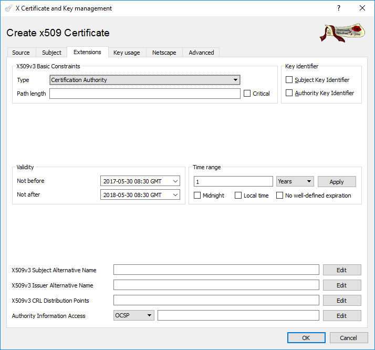Check Subject Key Identifier
The image size is (375, 350).
pyautogui.click(x=289, y=80)
